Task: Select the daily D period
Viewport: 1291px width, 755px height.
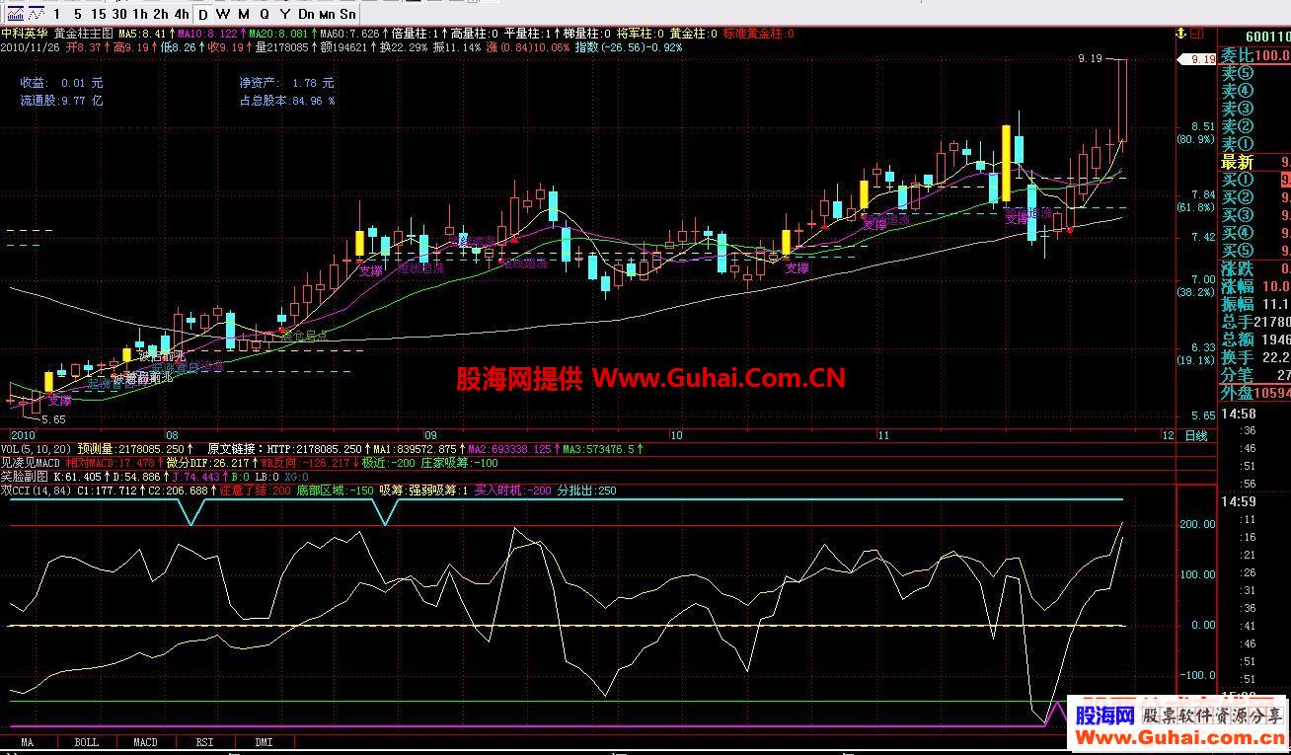Action: click(202, 14)
